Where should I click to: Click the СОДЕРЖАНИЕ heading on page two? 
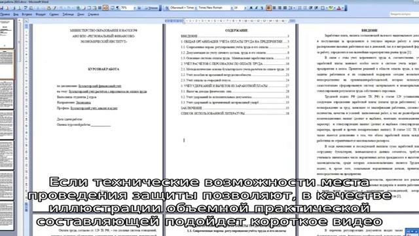pos(236,30)
